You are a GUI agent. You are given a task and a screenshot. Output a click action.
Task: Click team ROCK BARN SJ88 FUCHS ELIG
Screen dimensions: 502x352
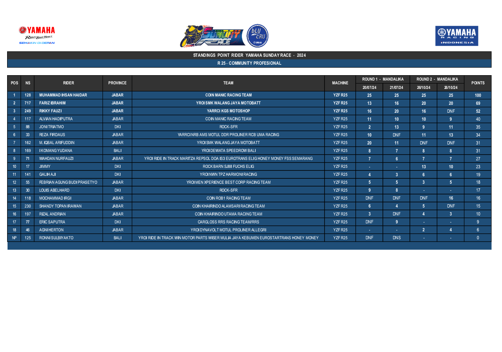click(228, 167)
